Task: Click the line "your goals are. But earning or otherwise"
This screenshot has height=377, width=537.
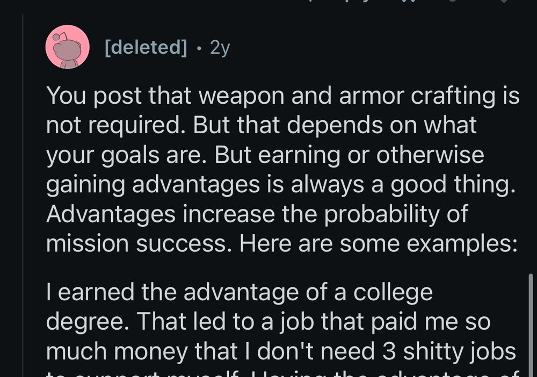Action: [265, 155]
